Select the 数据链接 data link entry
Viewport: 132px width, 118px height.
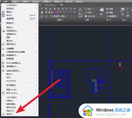point(20,59)
